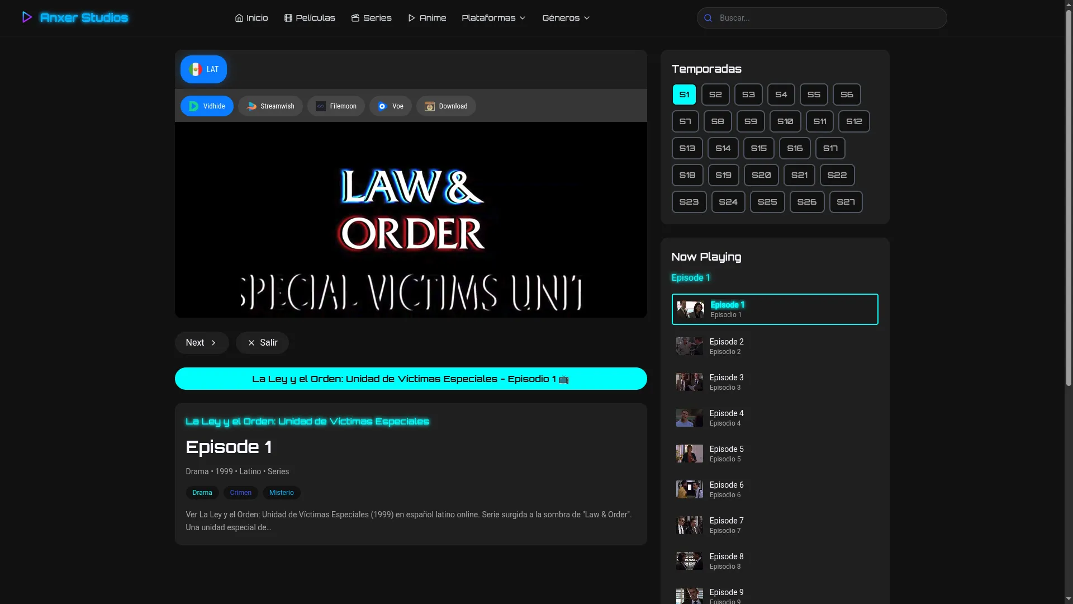Select season S22

click(x=837, y=175)
